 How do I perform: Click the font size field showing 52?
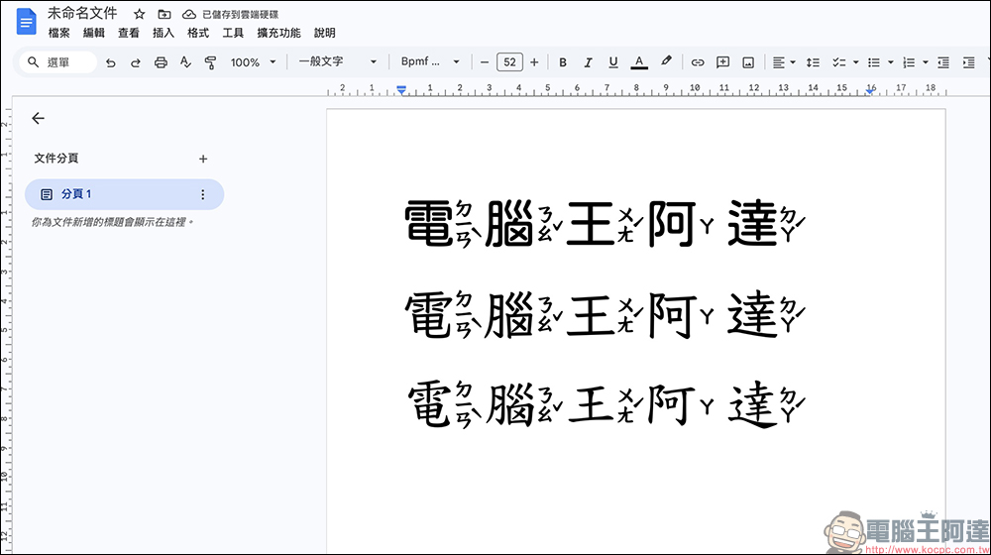coord(509,62)
